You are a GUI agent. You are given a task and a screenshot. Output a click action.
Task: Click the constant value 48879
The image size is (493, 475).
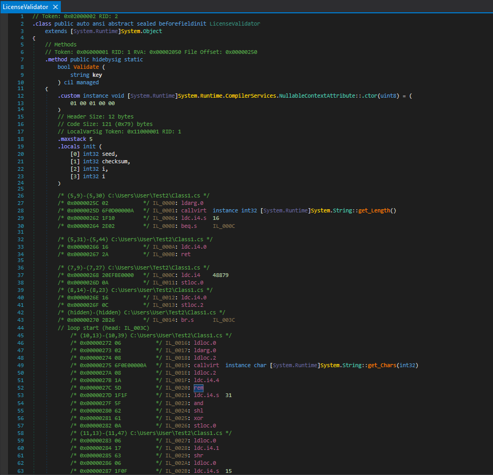point(221,275)
